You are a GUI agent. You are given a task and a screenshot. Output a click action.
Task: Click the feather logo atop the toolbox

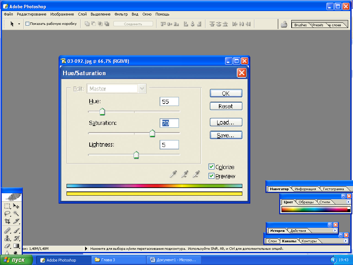(12, 197)
